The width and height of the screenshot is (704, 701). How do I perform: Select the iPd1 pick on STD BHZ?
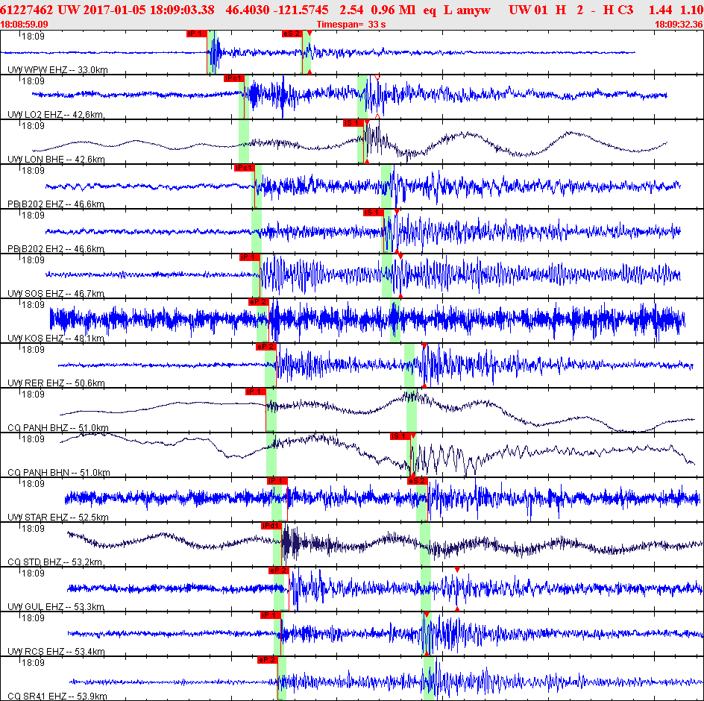tap(271, 526)
